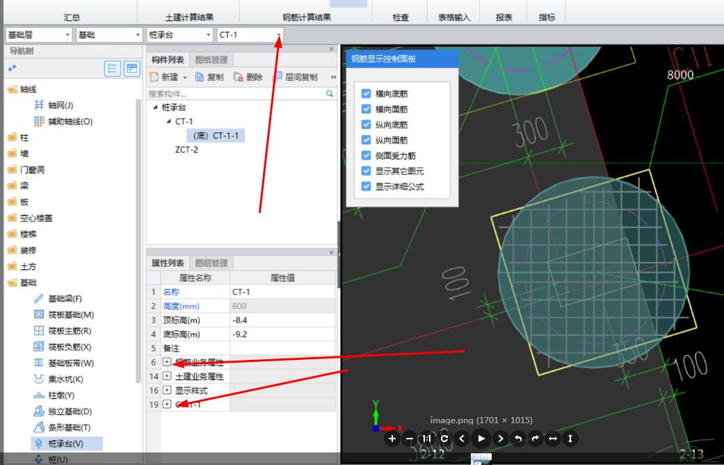
Task: Toggle 显示详细公式 checkbox
Action: (366, 187)
